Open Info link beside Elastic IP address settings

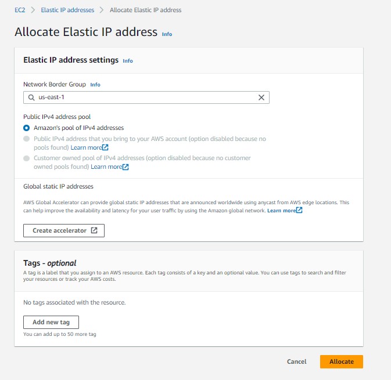128,61
